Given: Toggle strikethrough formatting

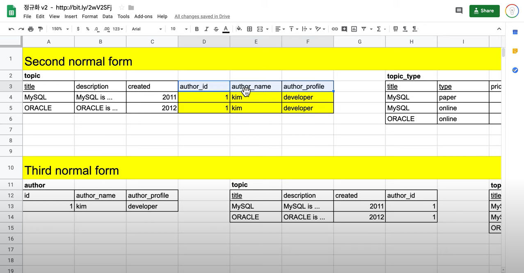Looking at the screenshot, I should click(216, 29).
